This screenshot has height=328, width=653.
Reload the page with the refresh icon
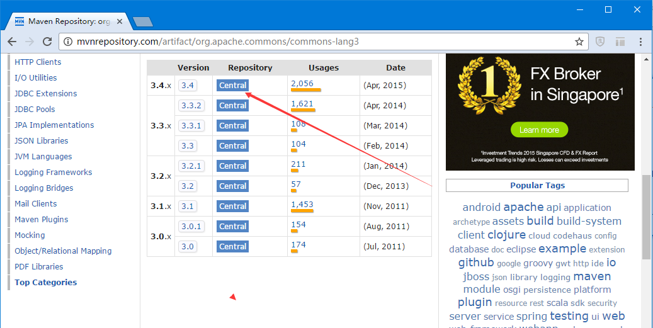tap(47, 42)
